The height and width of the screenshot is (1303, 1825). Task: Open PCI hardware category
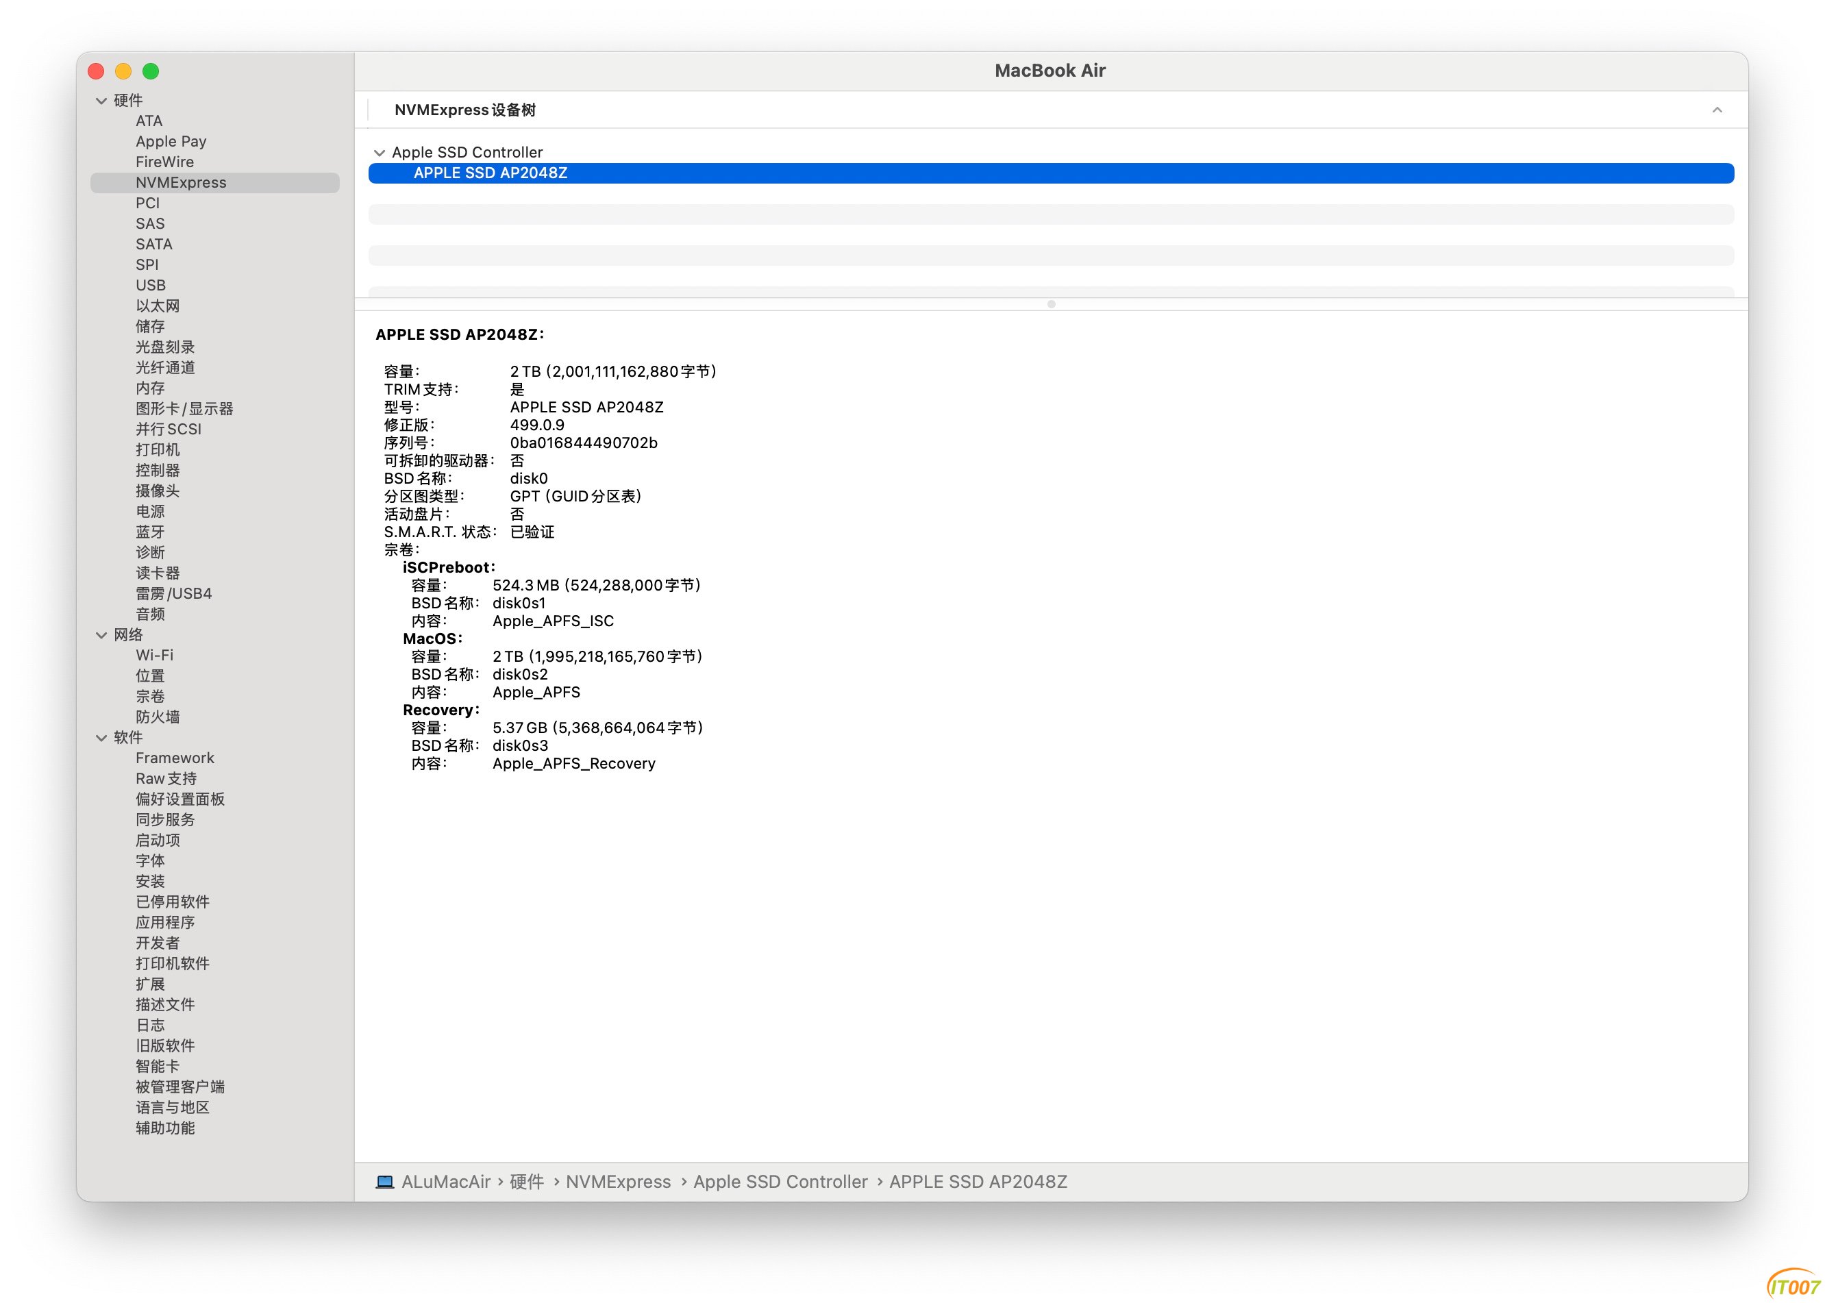[147, 203]
